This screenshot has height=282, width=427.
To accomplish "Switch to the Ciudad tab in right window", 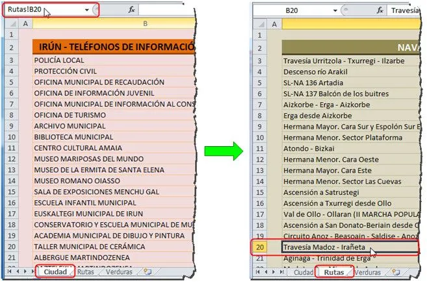I will point(304,272).
